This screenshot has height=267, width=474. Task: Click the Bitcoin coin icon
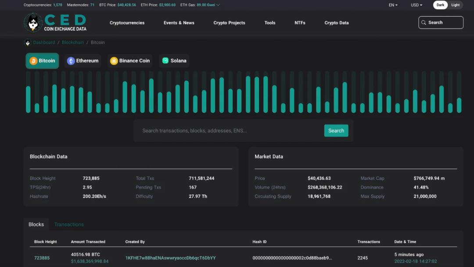(x=33, y=61)
